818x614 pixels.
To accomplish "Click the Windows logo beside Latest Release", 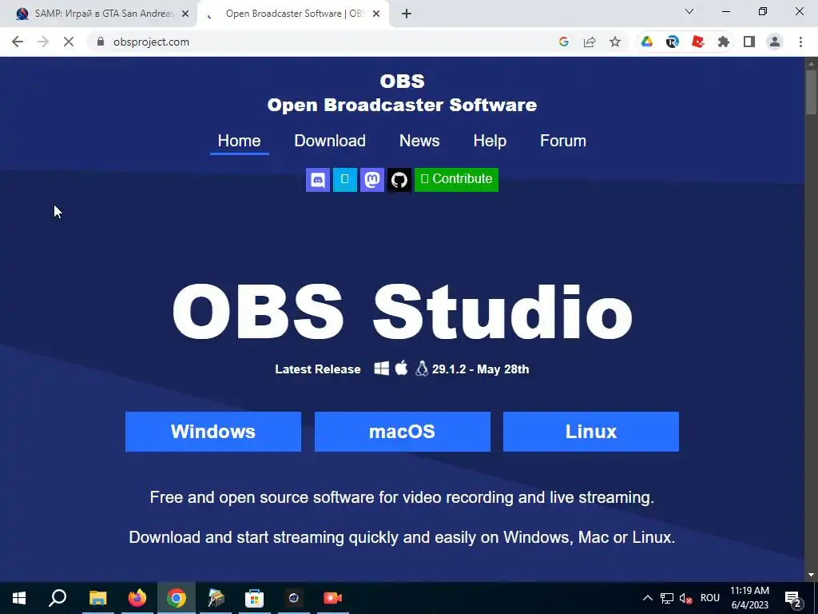I will (381, 369).
